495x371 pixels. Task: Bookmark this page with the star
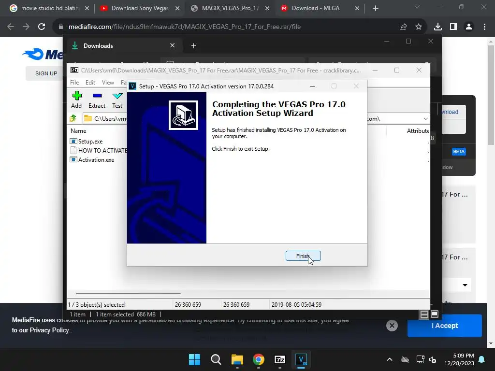419,27
